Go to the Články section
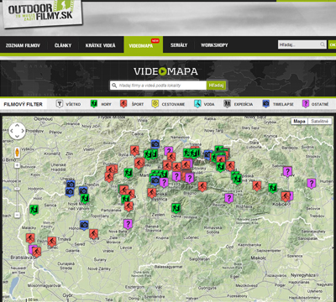The image size is (336, 302). tap(63, 45)
